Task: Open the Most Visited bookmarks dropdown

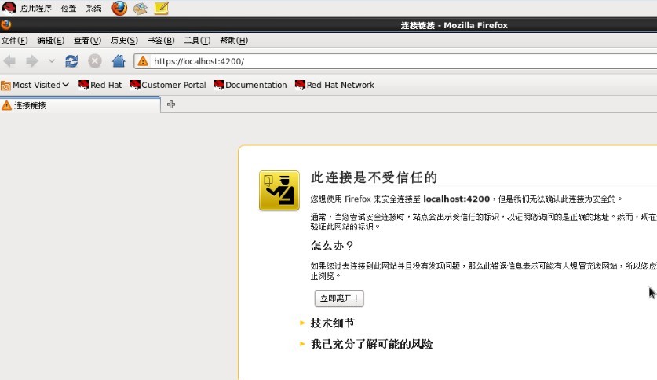Action: coord(35,85)
